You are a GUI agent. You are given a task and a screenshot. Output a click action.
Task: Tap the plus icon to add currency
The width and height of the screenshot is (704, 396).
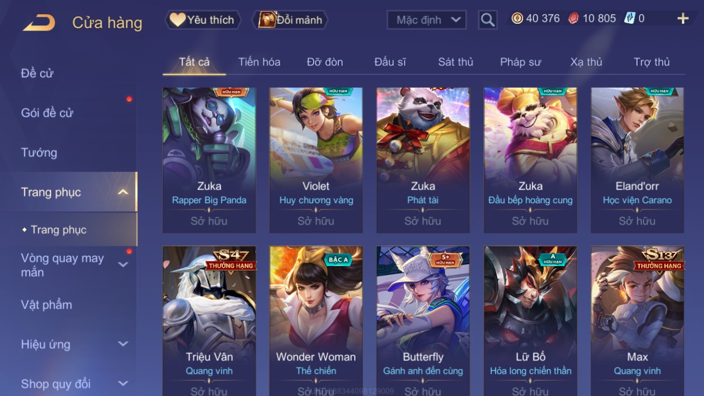click(683, 18)
